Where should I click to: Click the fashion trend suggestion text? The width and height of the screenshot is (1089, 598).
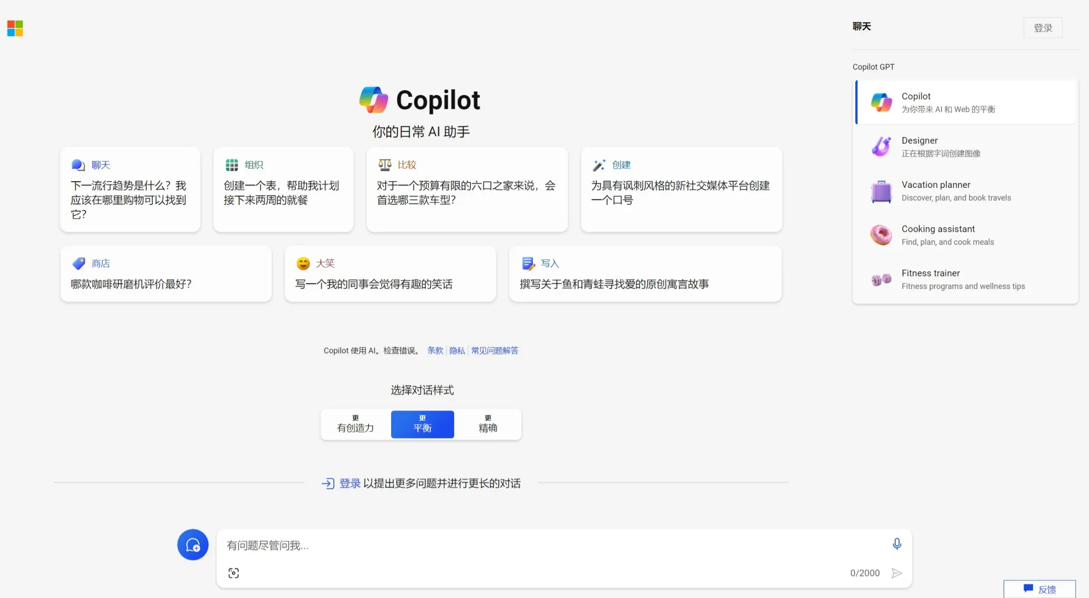129,200
